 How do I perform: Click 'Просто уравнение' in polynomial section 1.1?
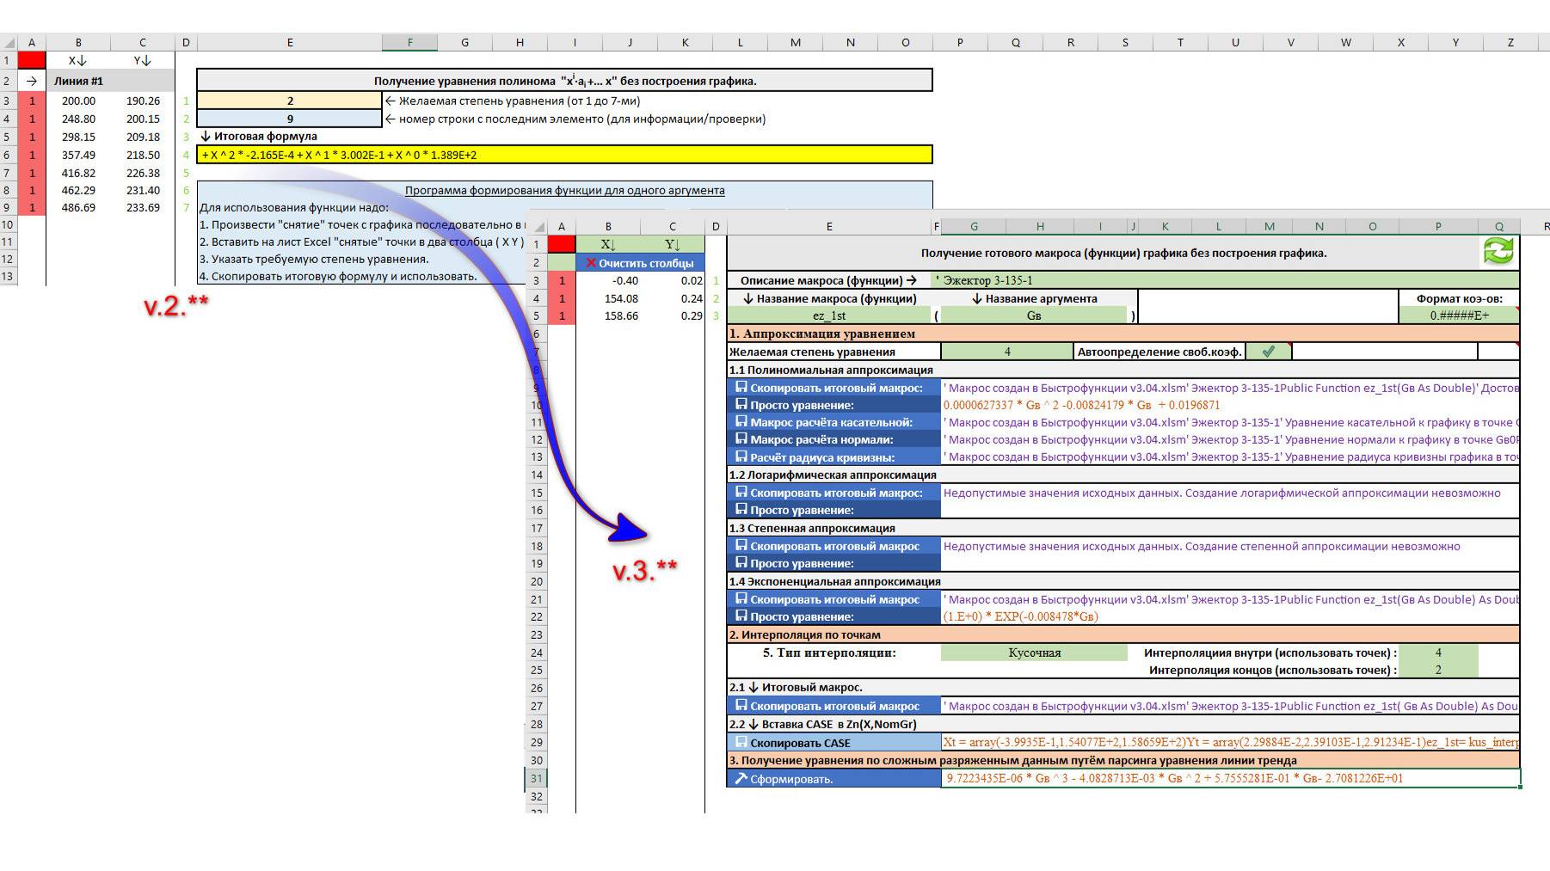834,405
